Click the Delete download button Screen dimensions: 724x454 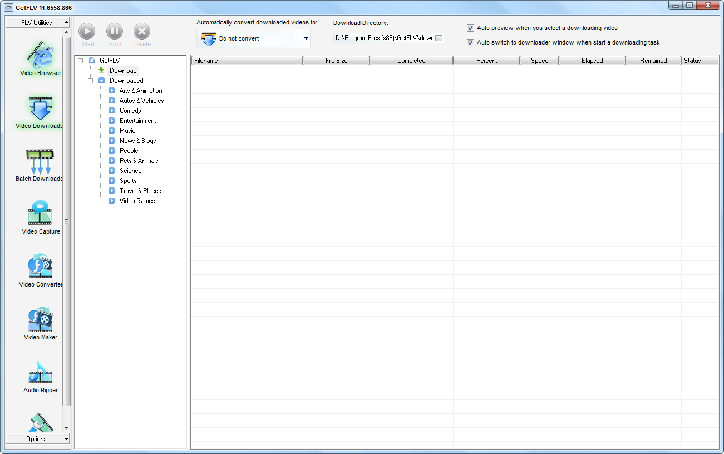[x=142, y=32]
